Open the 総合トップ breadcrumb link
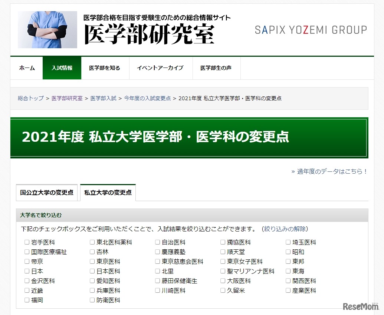Screen dimensions: 384x315 point(30,98)
